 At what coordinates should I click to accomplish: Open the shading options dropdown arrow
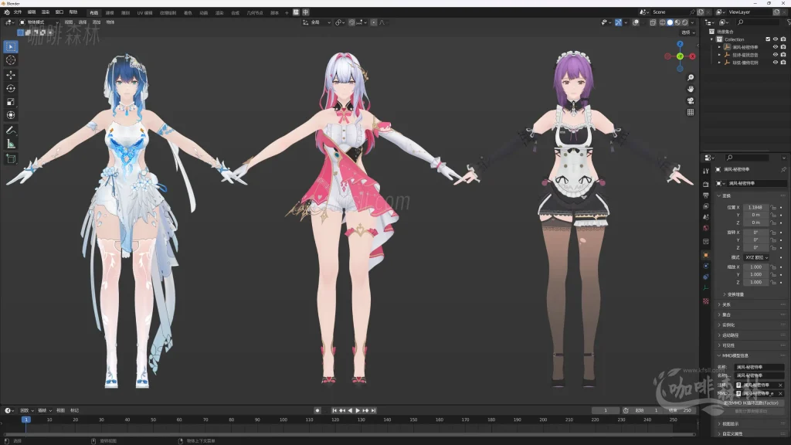(692, 22)
